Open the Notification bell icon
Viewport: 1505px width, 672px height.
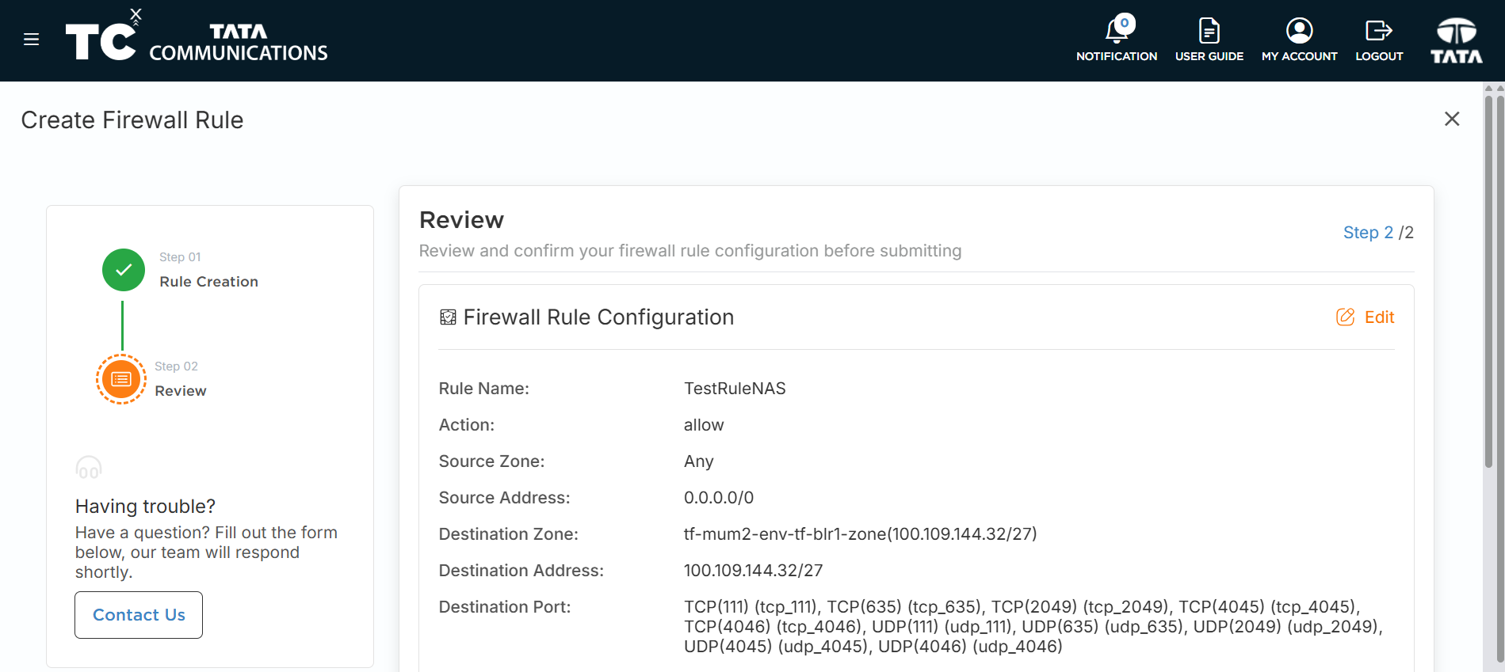1117,31
